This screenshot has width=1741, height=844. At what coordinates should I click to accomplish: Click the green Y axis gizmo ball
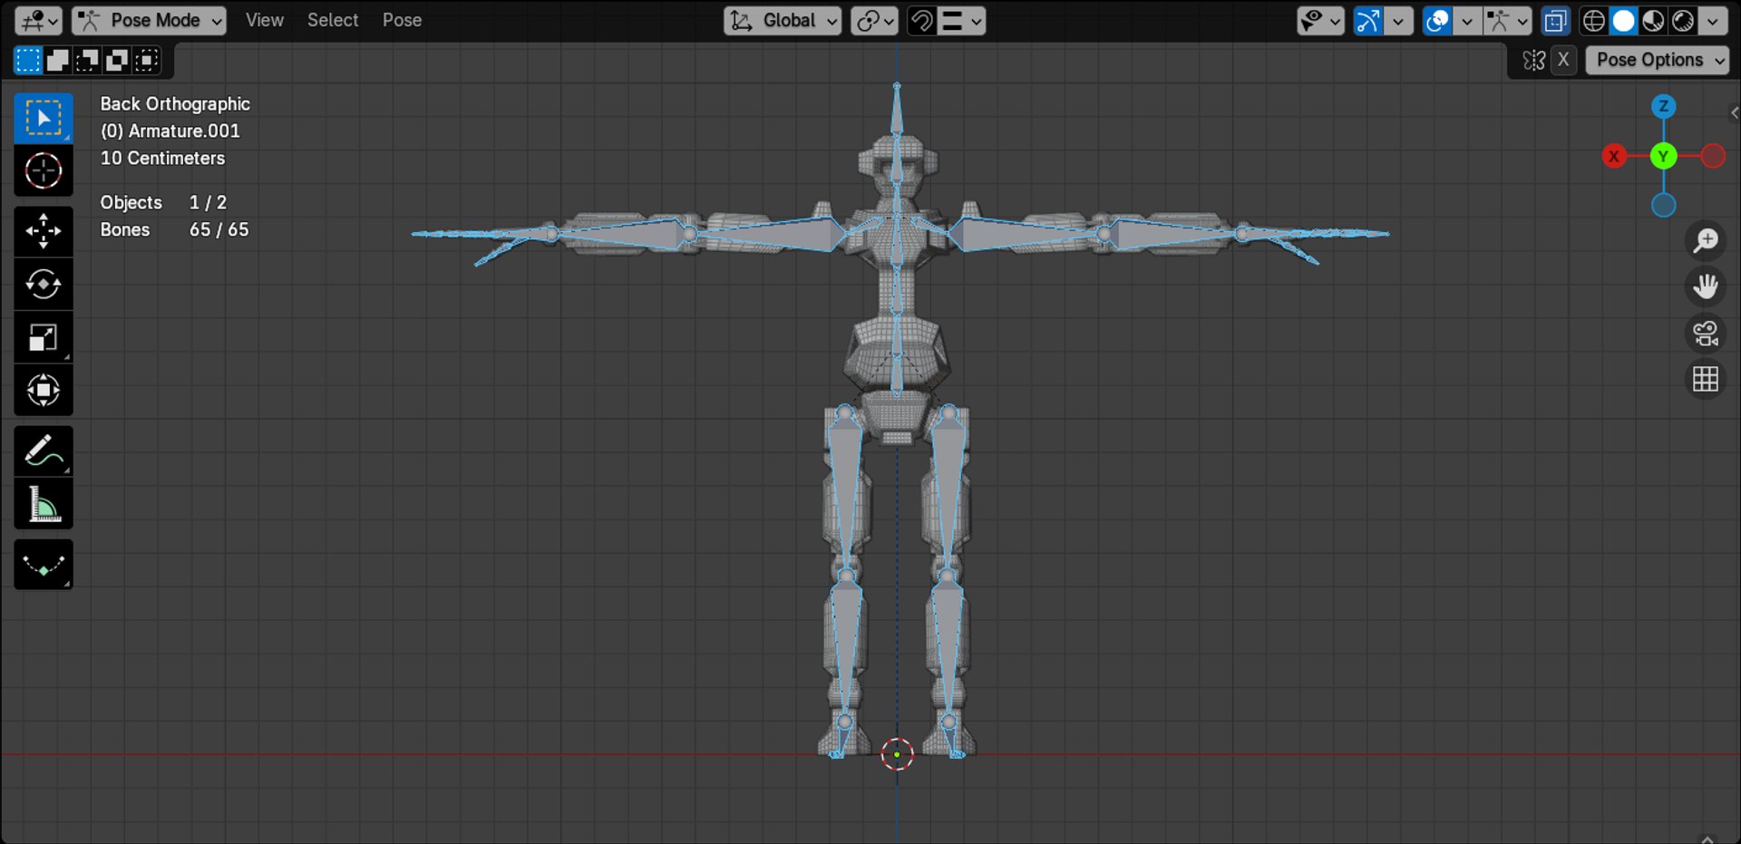click(x=1663, y=156)
